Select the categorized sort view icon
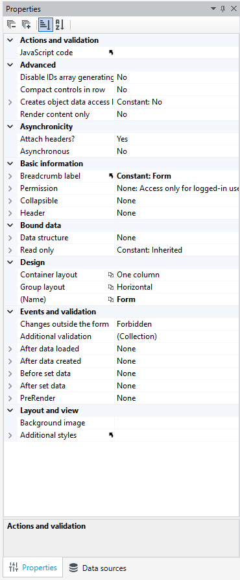 [x=45, y=25]
